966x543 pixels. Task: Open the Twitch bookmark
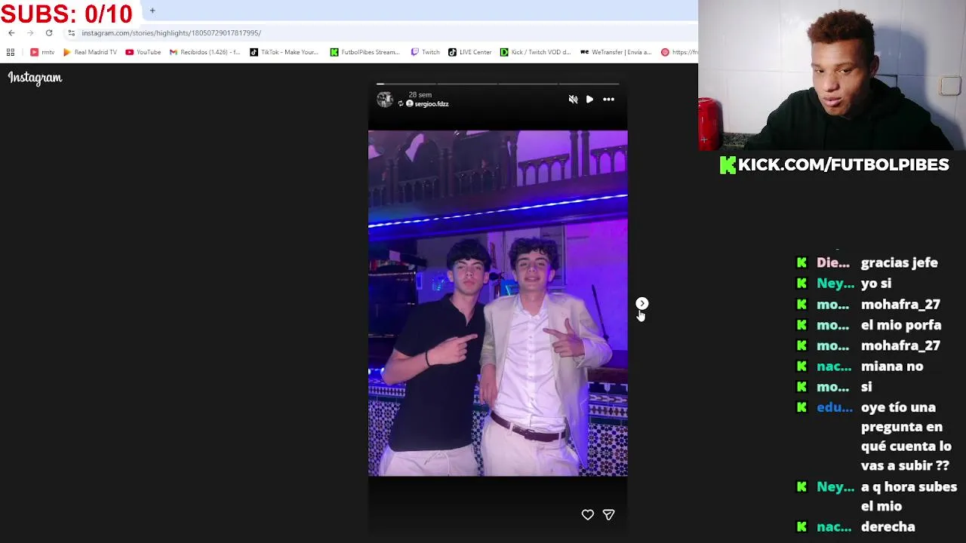[x=426, y=52]
